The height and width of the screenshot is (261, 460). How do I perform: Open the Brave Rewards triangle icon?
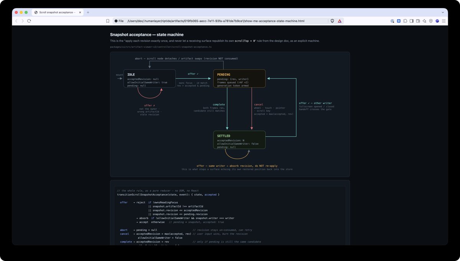pyautogui.click(x=340, y=21)
